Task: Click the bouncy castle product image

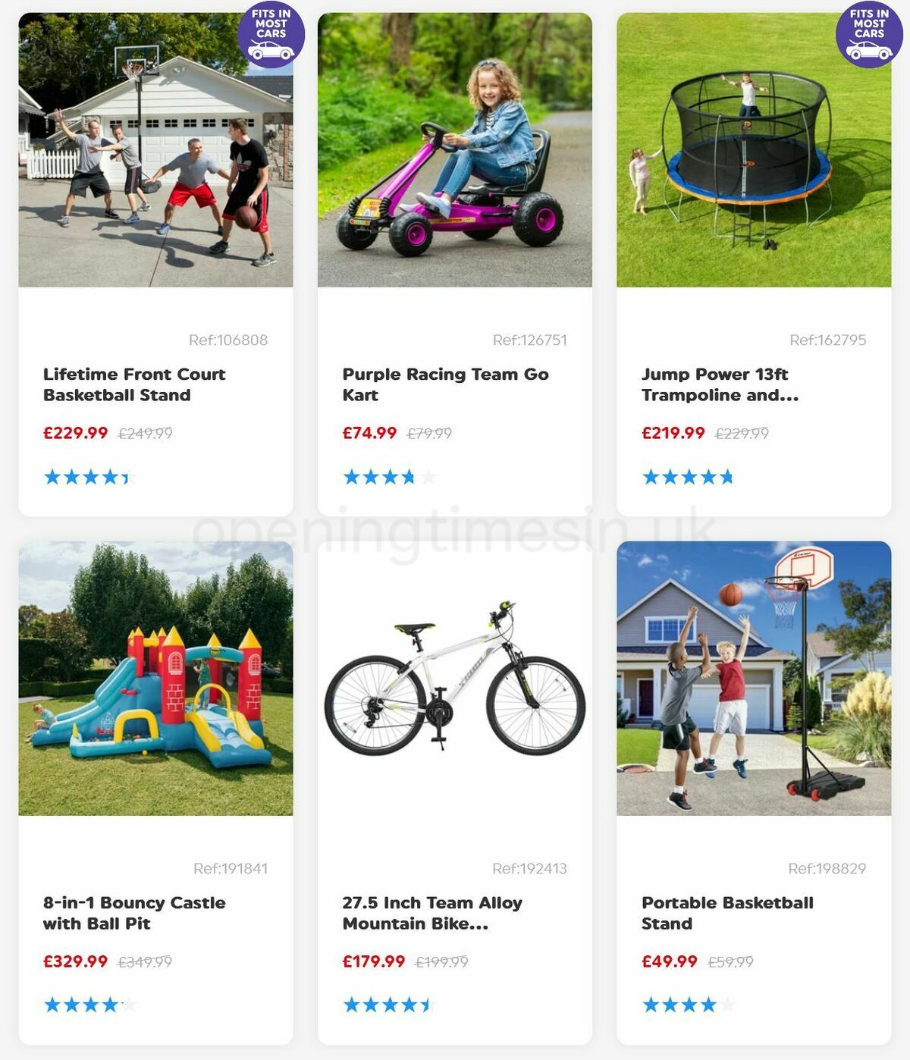Action: point(155,679)
